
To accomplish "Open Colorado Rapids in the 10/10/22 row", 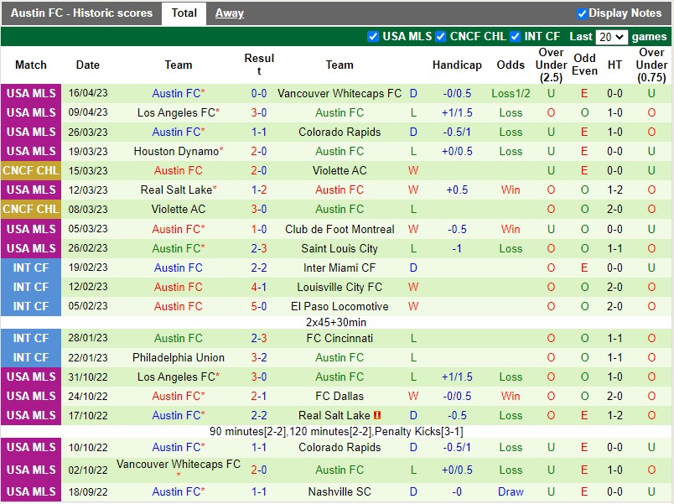I will point(340,447).
